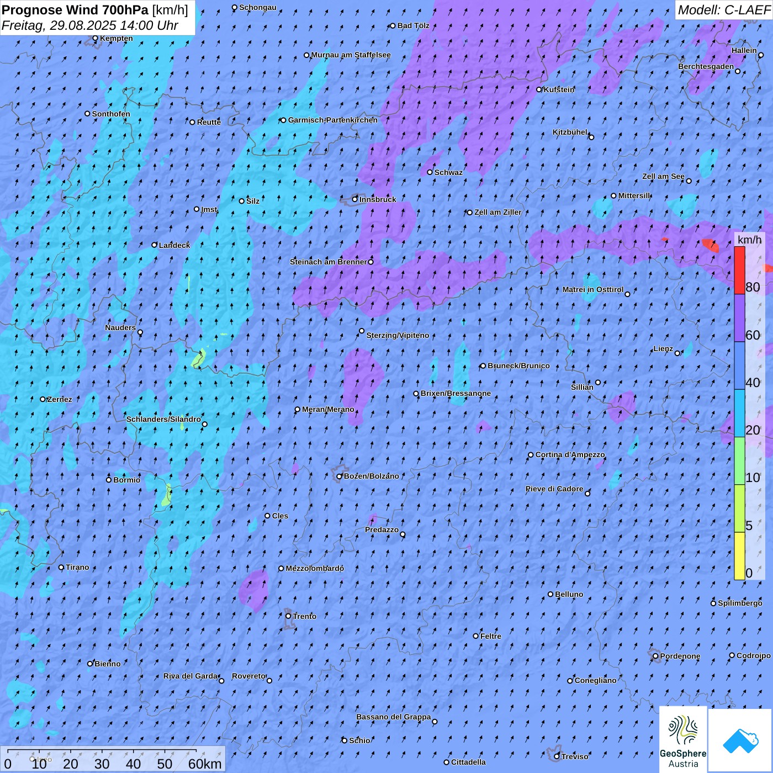Click the 'Zell am Ziller' label
The width and height of the screenshot is (773, 773).
pyautogui.click(x=497, y=212)
